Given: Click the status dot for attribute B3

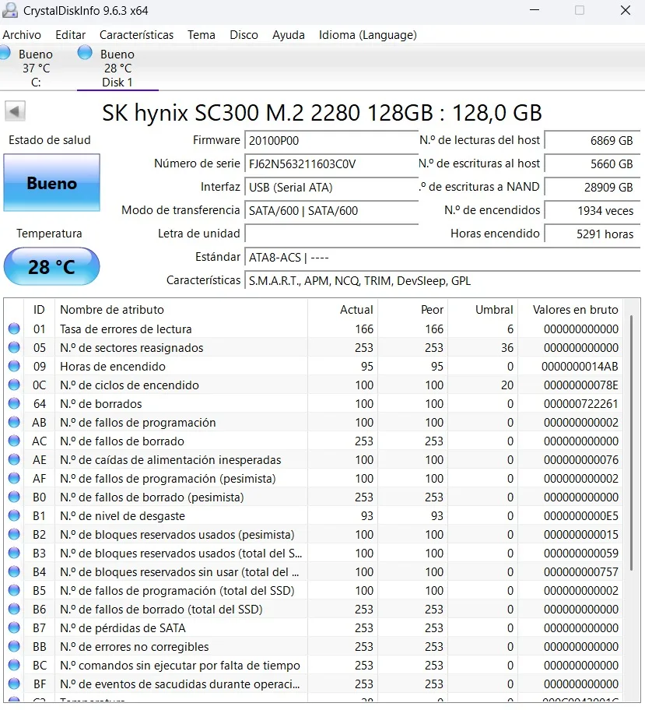Looking at the screenshot, I should 14,553.
